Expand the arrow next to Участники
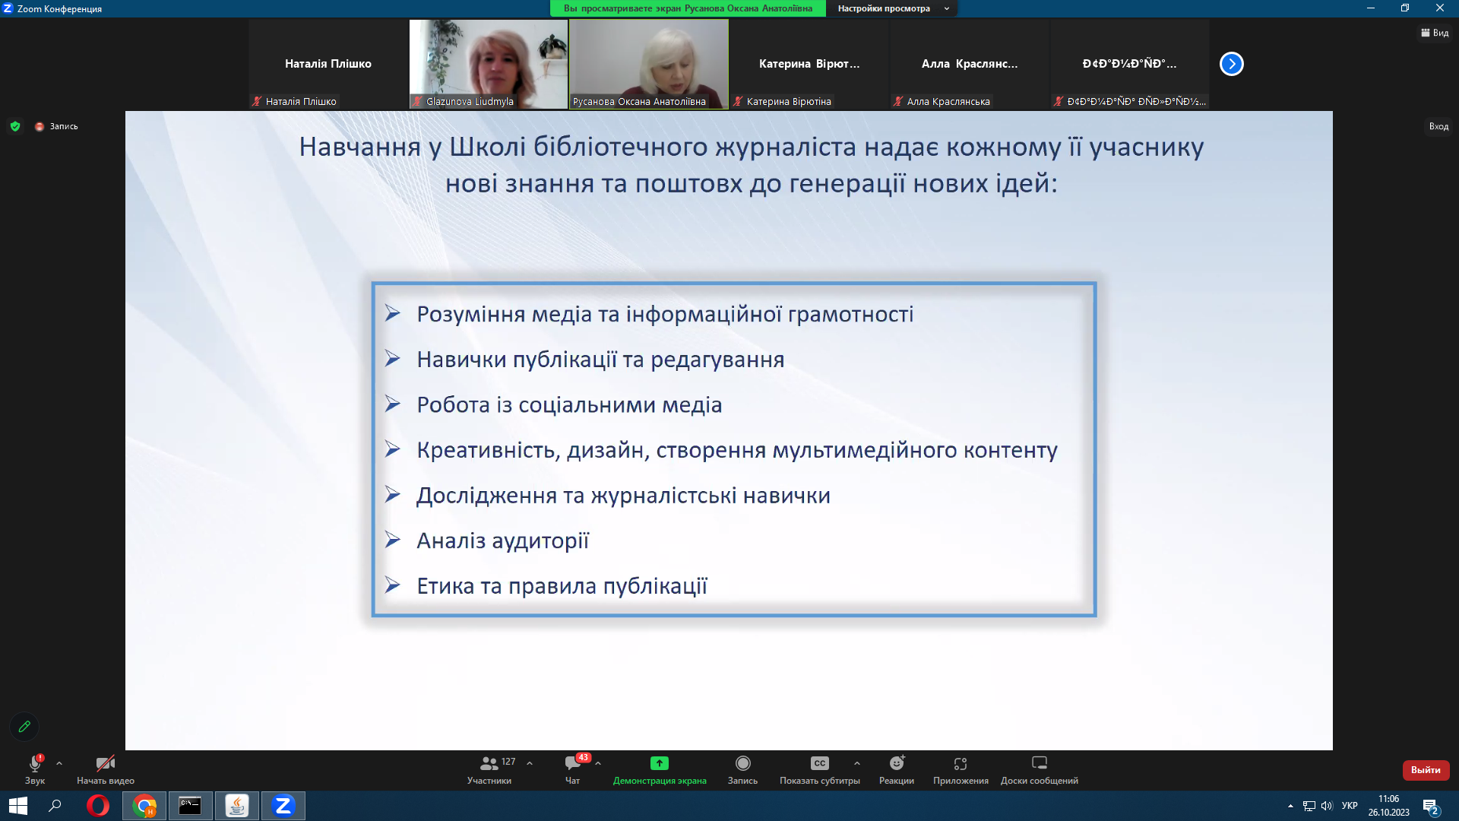1459x821 pixels. click(530, 763)
